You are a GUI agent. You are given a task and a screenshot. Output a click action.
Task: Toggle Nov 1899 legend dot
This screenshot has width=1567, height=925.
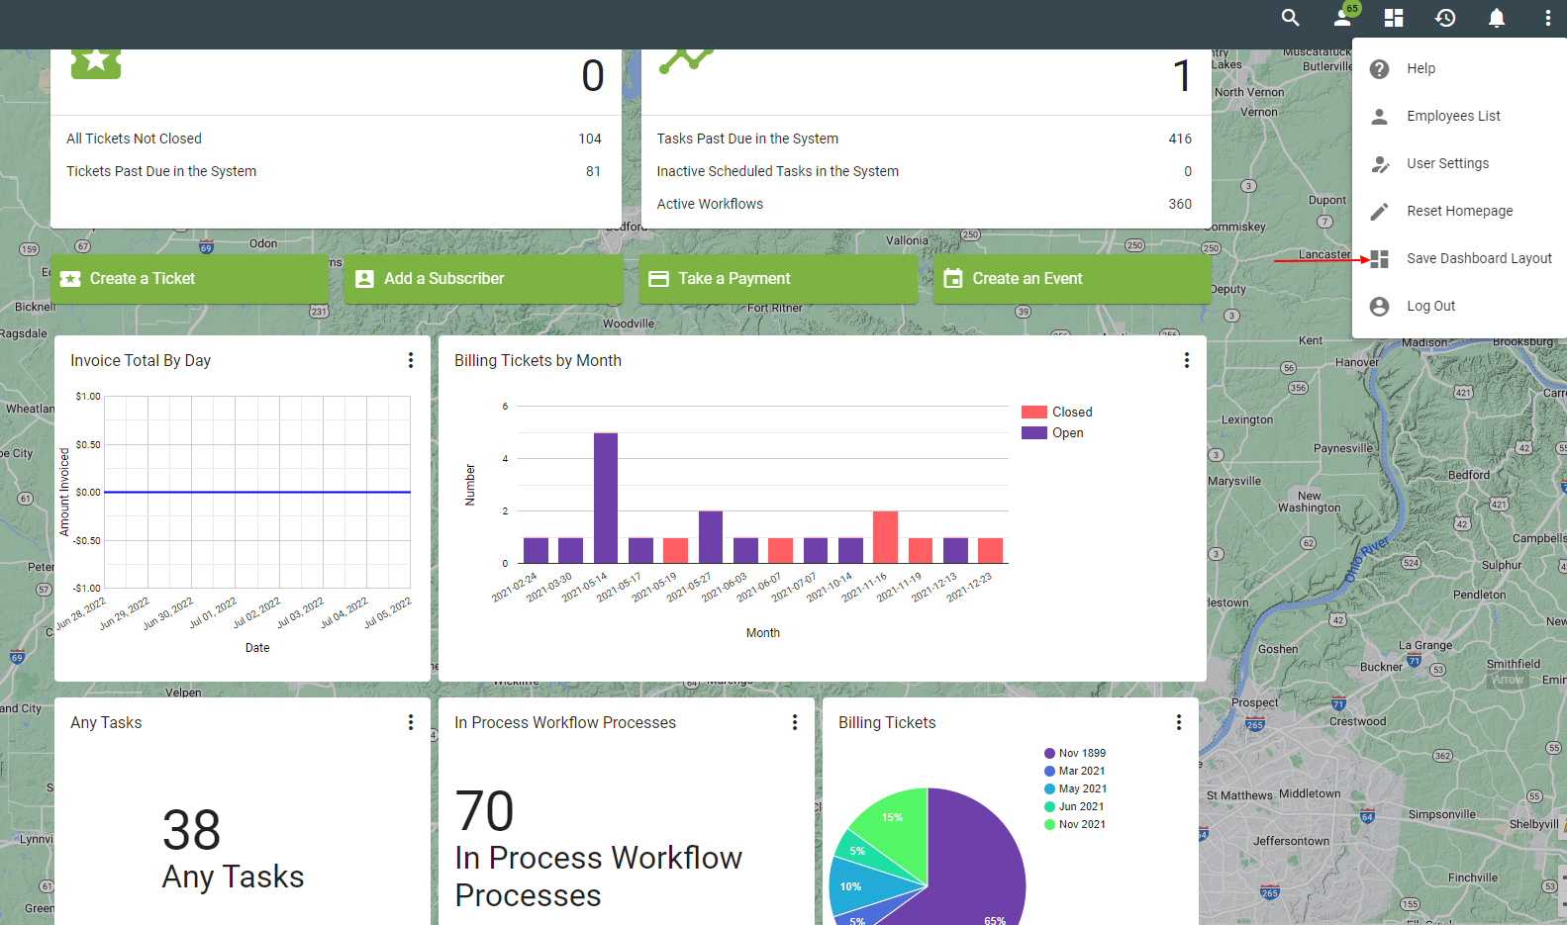(x=1049, y=753)
